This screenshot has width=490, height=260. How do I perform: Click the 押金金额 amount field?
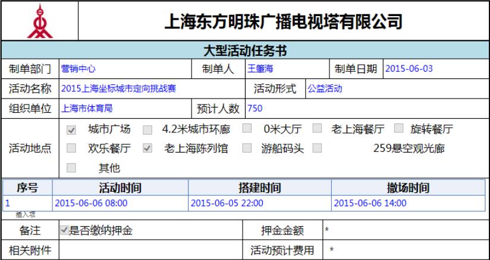406,230
